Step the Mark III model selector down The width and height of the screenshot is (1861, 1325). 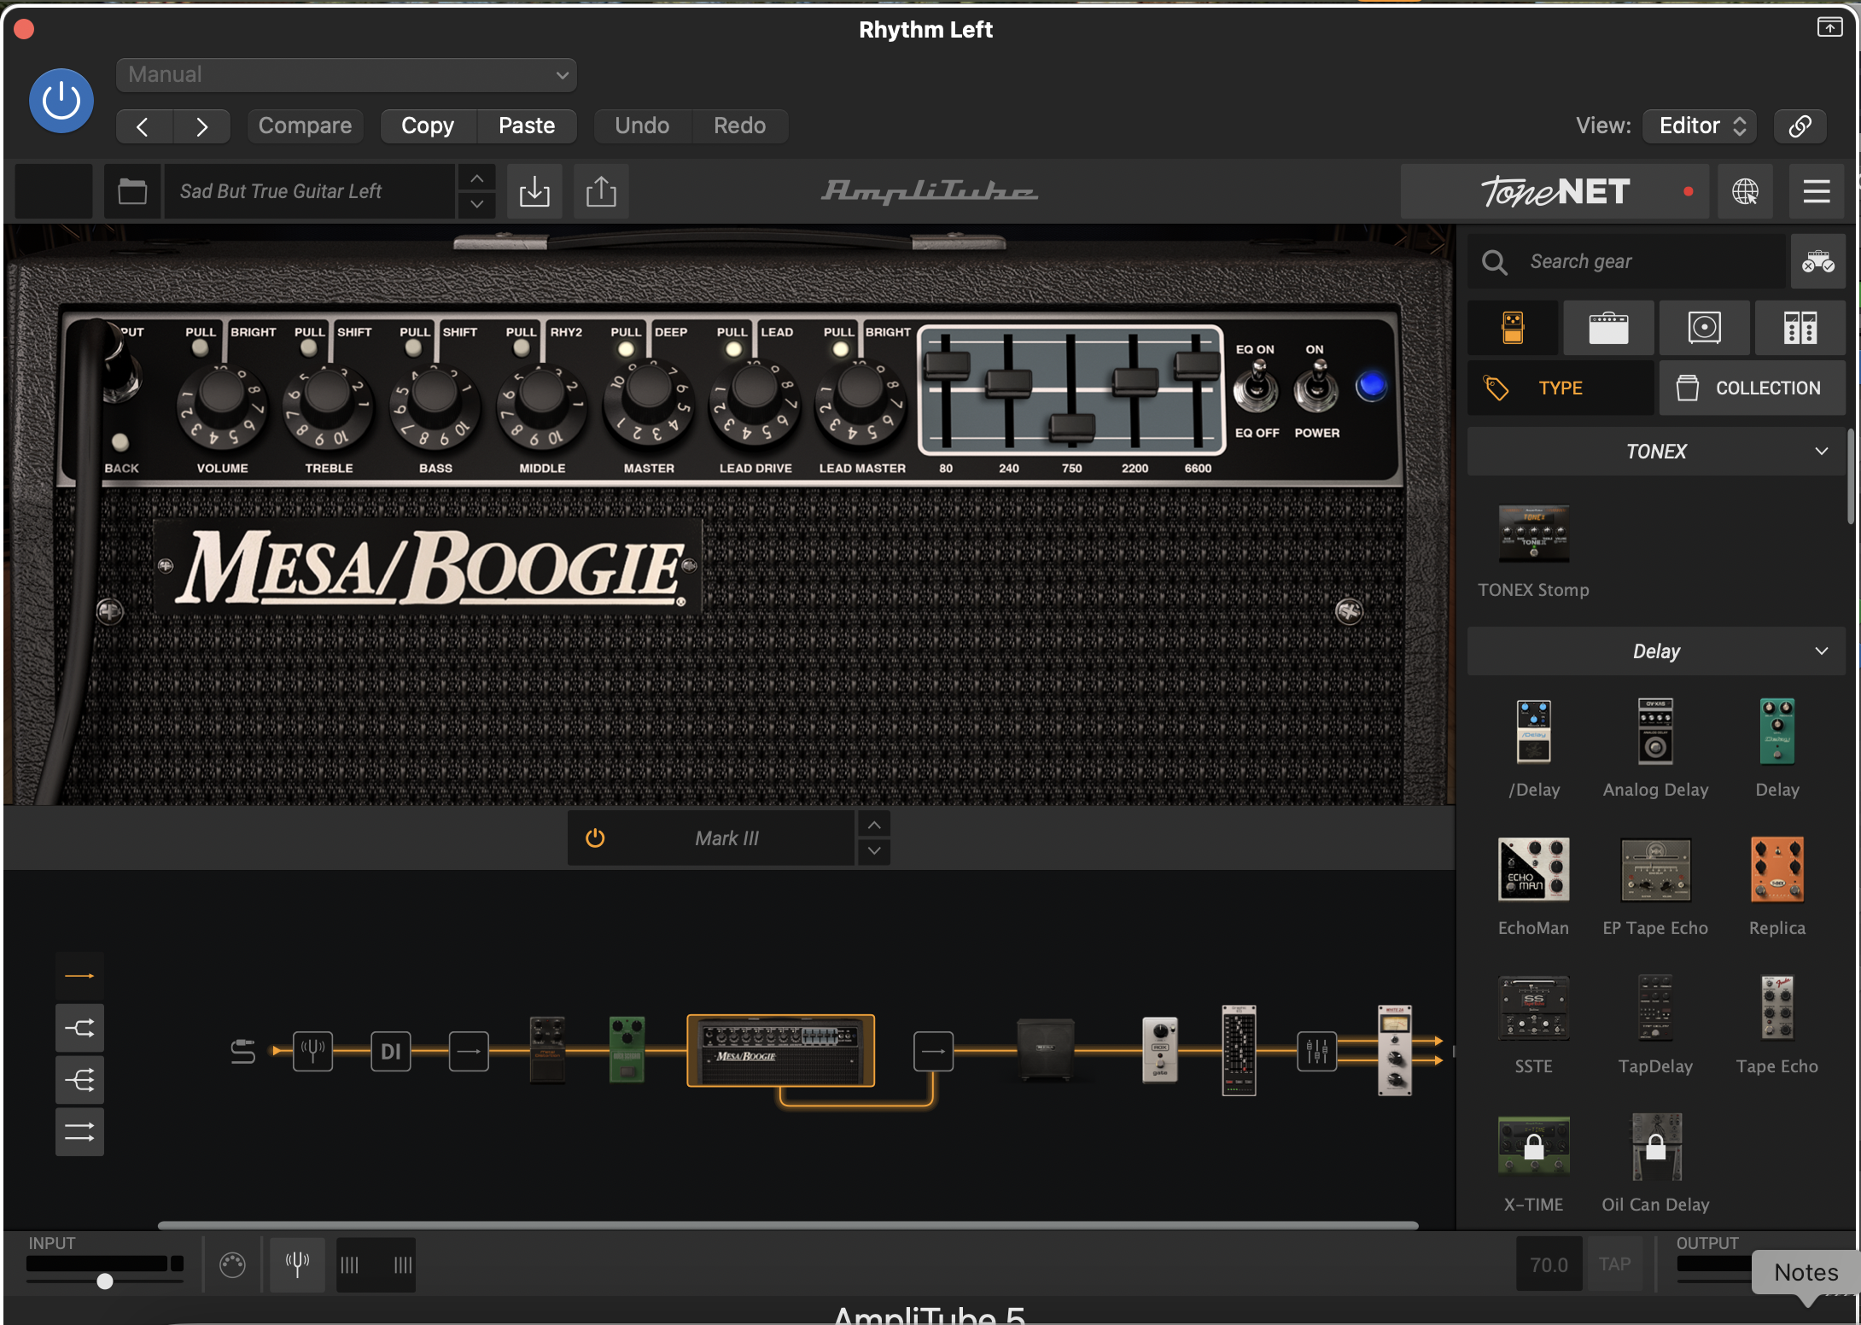tap(874, 851)
